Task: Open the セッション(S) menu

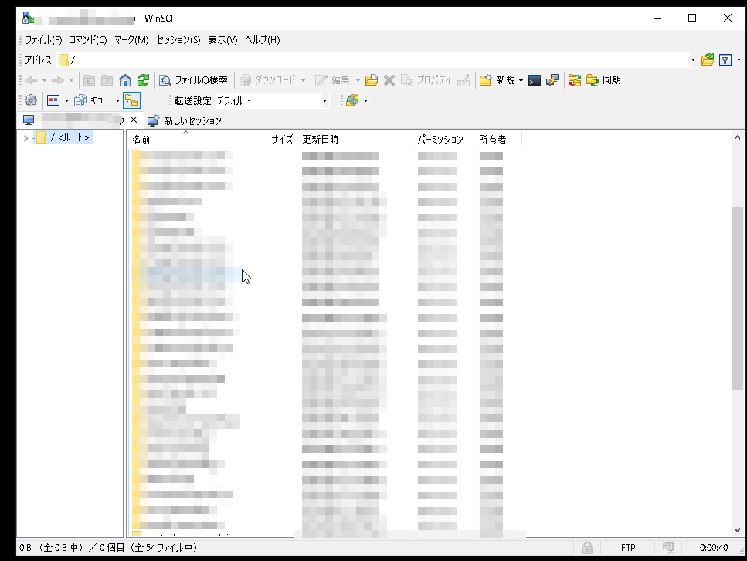Action: click(x=178, y=40)
